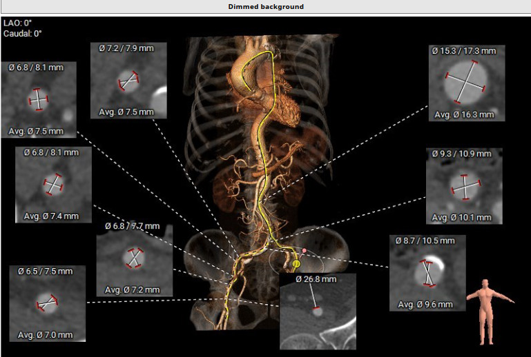
Task: Select the yellow circle marker on the pelvis
Action: click(297, 263)
